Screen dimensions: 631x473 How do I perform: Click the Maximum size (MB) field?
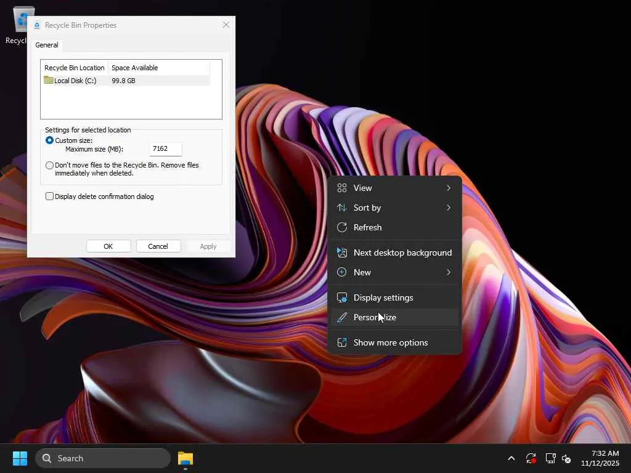[x=166, y=148]
